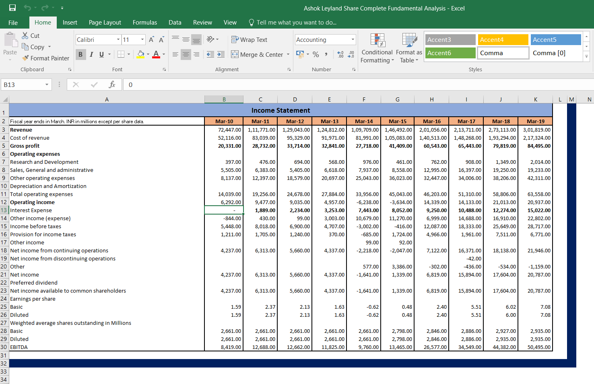Apply the yellow Fill Color bucket
Screen dimensions: 594x384
140,54
